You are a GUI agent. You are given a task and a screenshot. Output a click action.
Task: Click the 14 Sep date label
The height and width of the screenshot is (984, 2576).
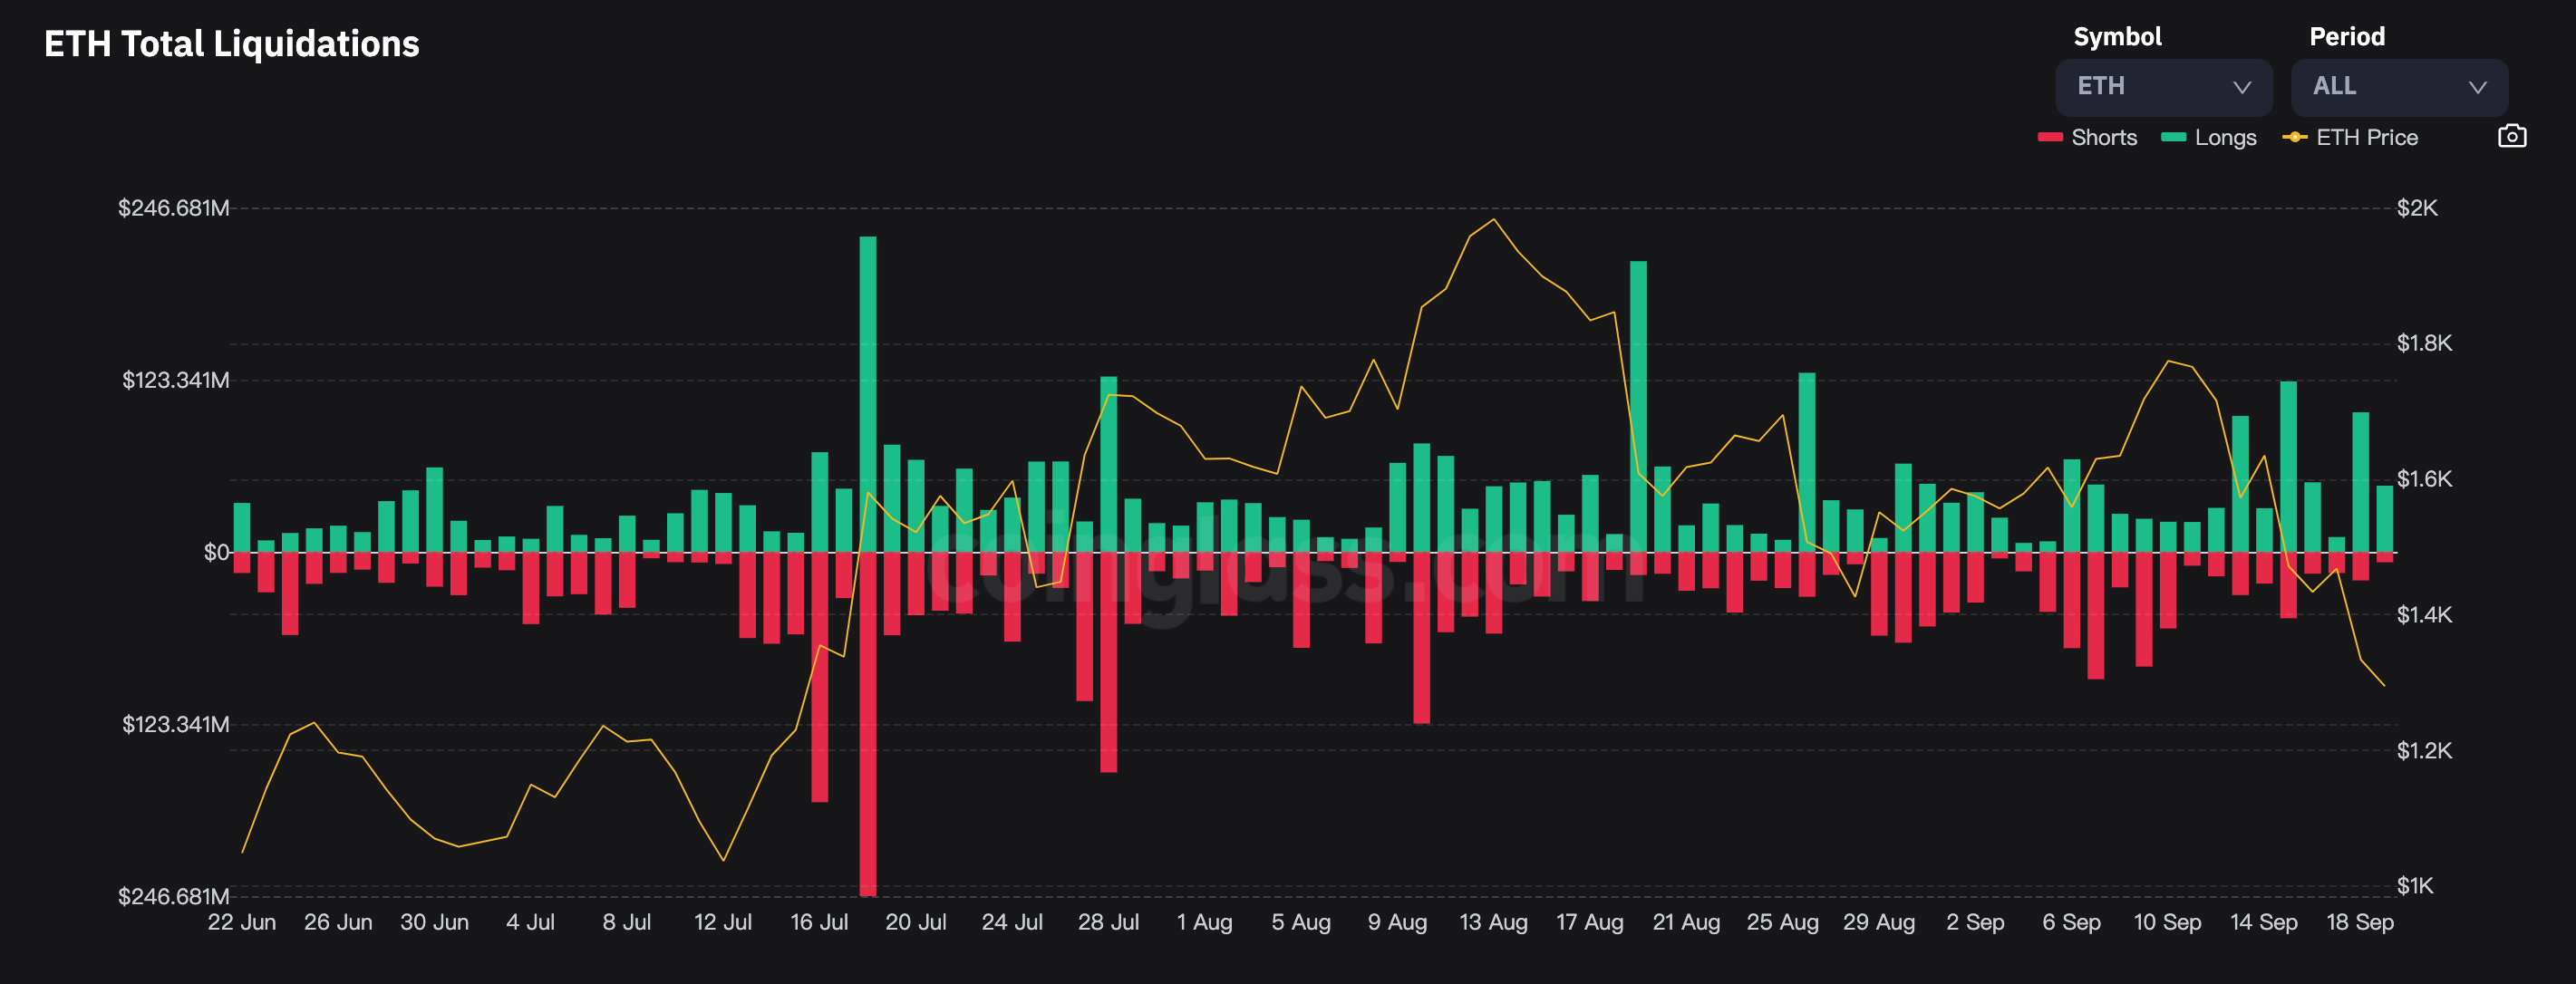coord(2264,922)
